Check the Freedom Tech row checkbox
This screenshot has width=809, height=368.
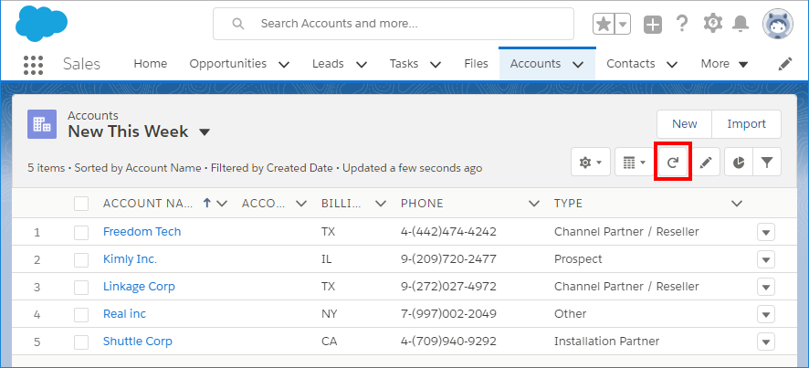point(81,232)
